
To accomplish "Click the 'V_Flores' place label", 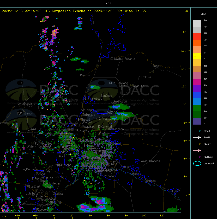I will (39, 210).
